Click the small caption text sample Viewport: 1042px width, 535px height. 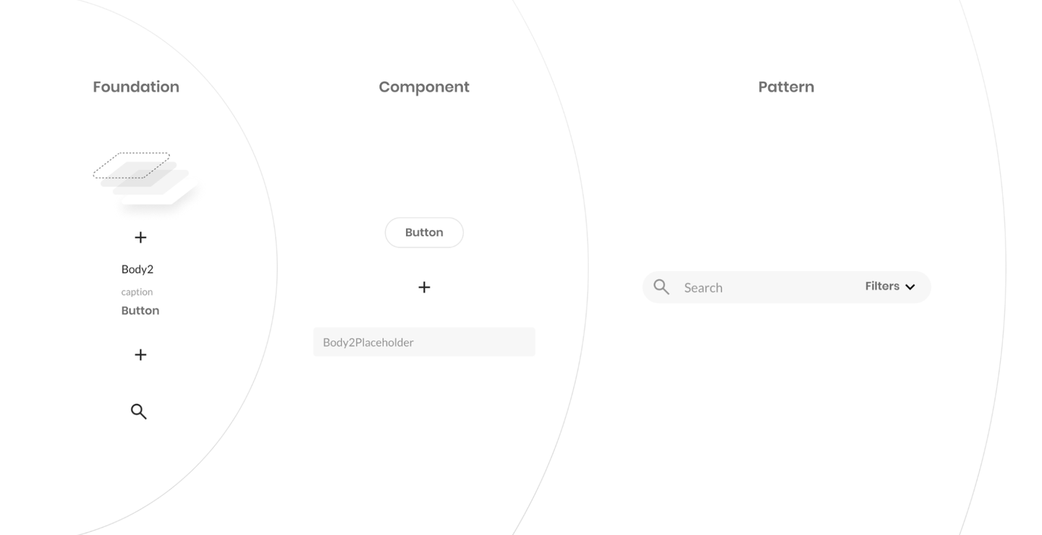[x=137, y=292]
